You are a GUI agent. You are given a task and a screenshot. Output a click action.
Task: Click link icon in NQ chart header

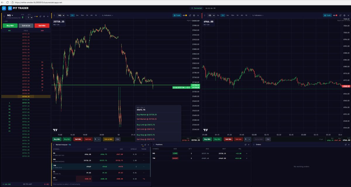184,15
